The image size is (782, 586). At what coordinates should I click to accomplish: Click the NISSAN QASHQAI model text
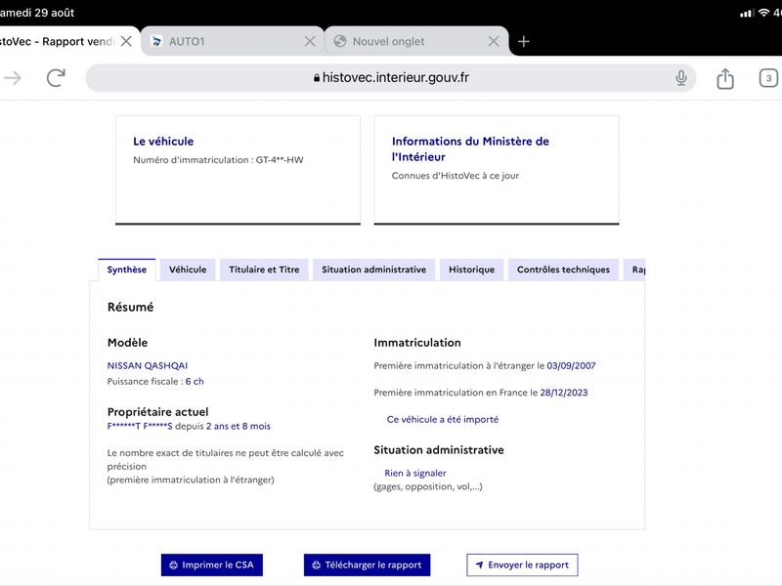click(148, 365)
